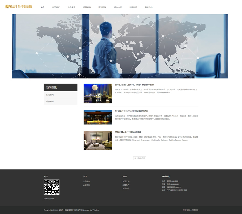Click the pagination record count box
Image resolution: width=242 pixels, height=214 pixels.
point(140,158)
